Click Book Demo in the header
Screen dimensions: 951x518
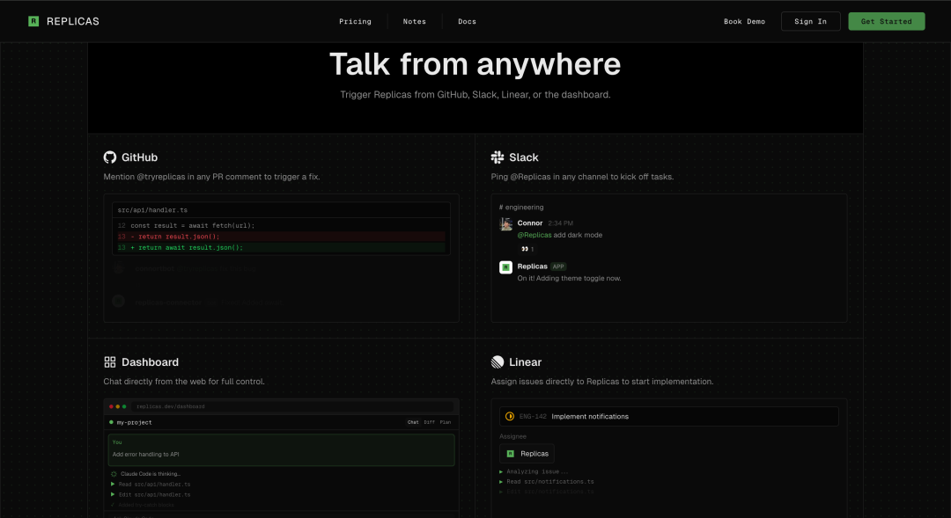click(x=744, y=21)
